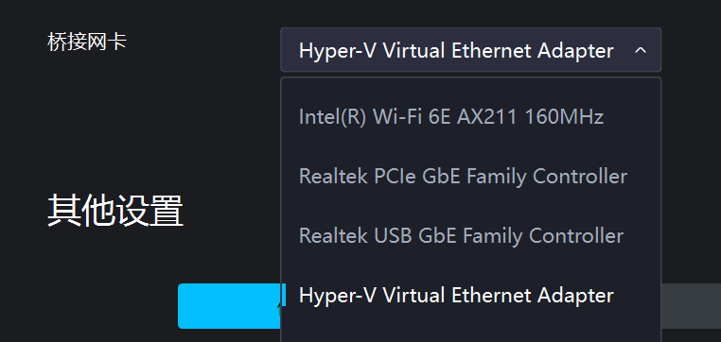Click the bridge adapter combo box field
Viewport: 721px width, 342px height.
(x=471, y=49)
